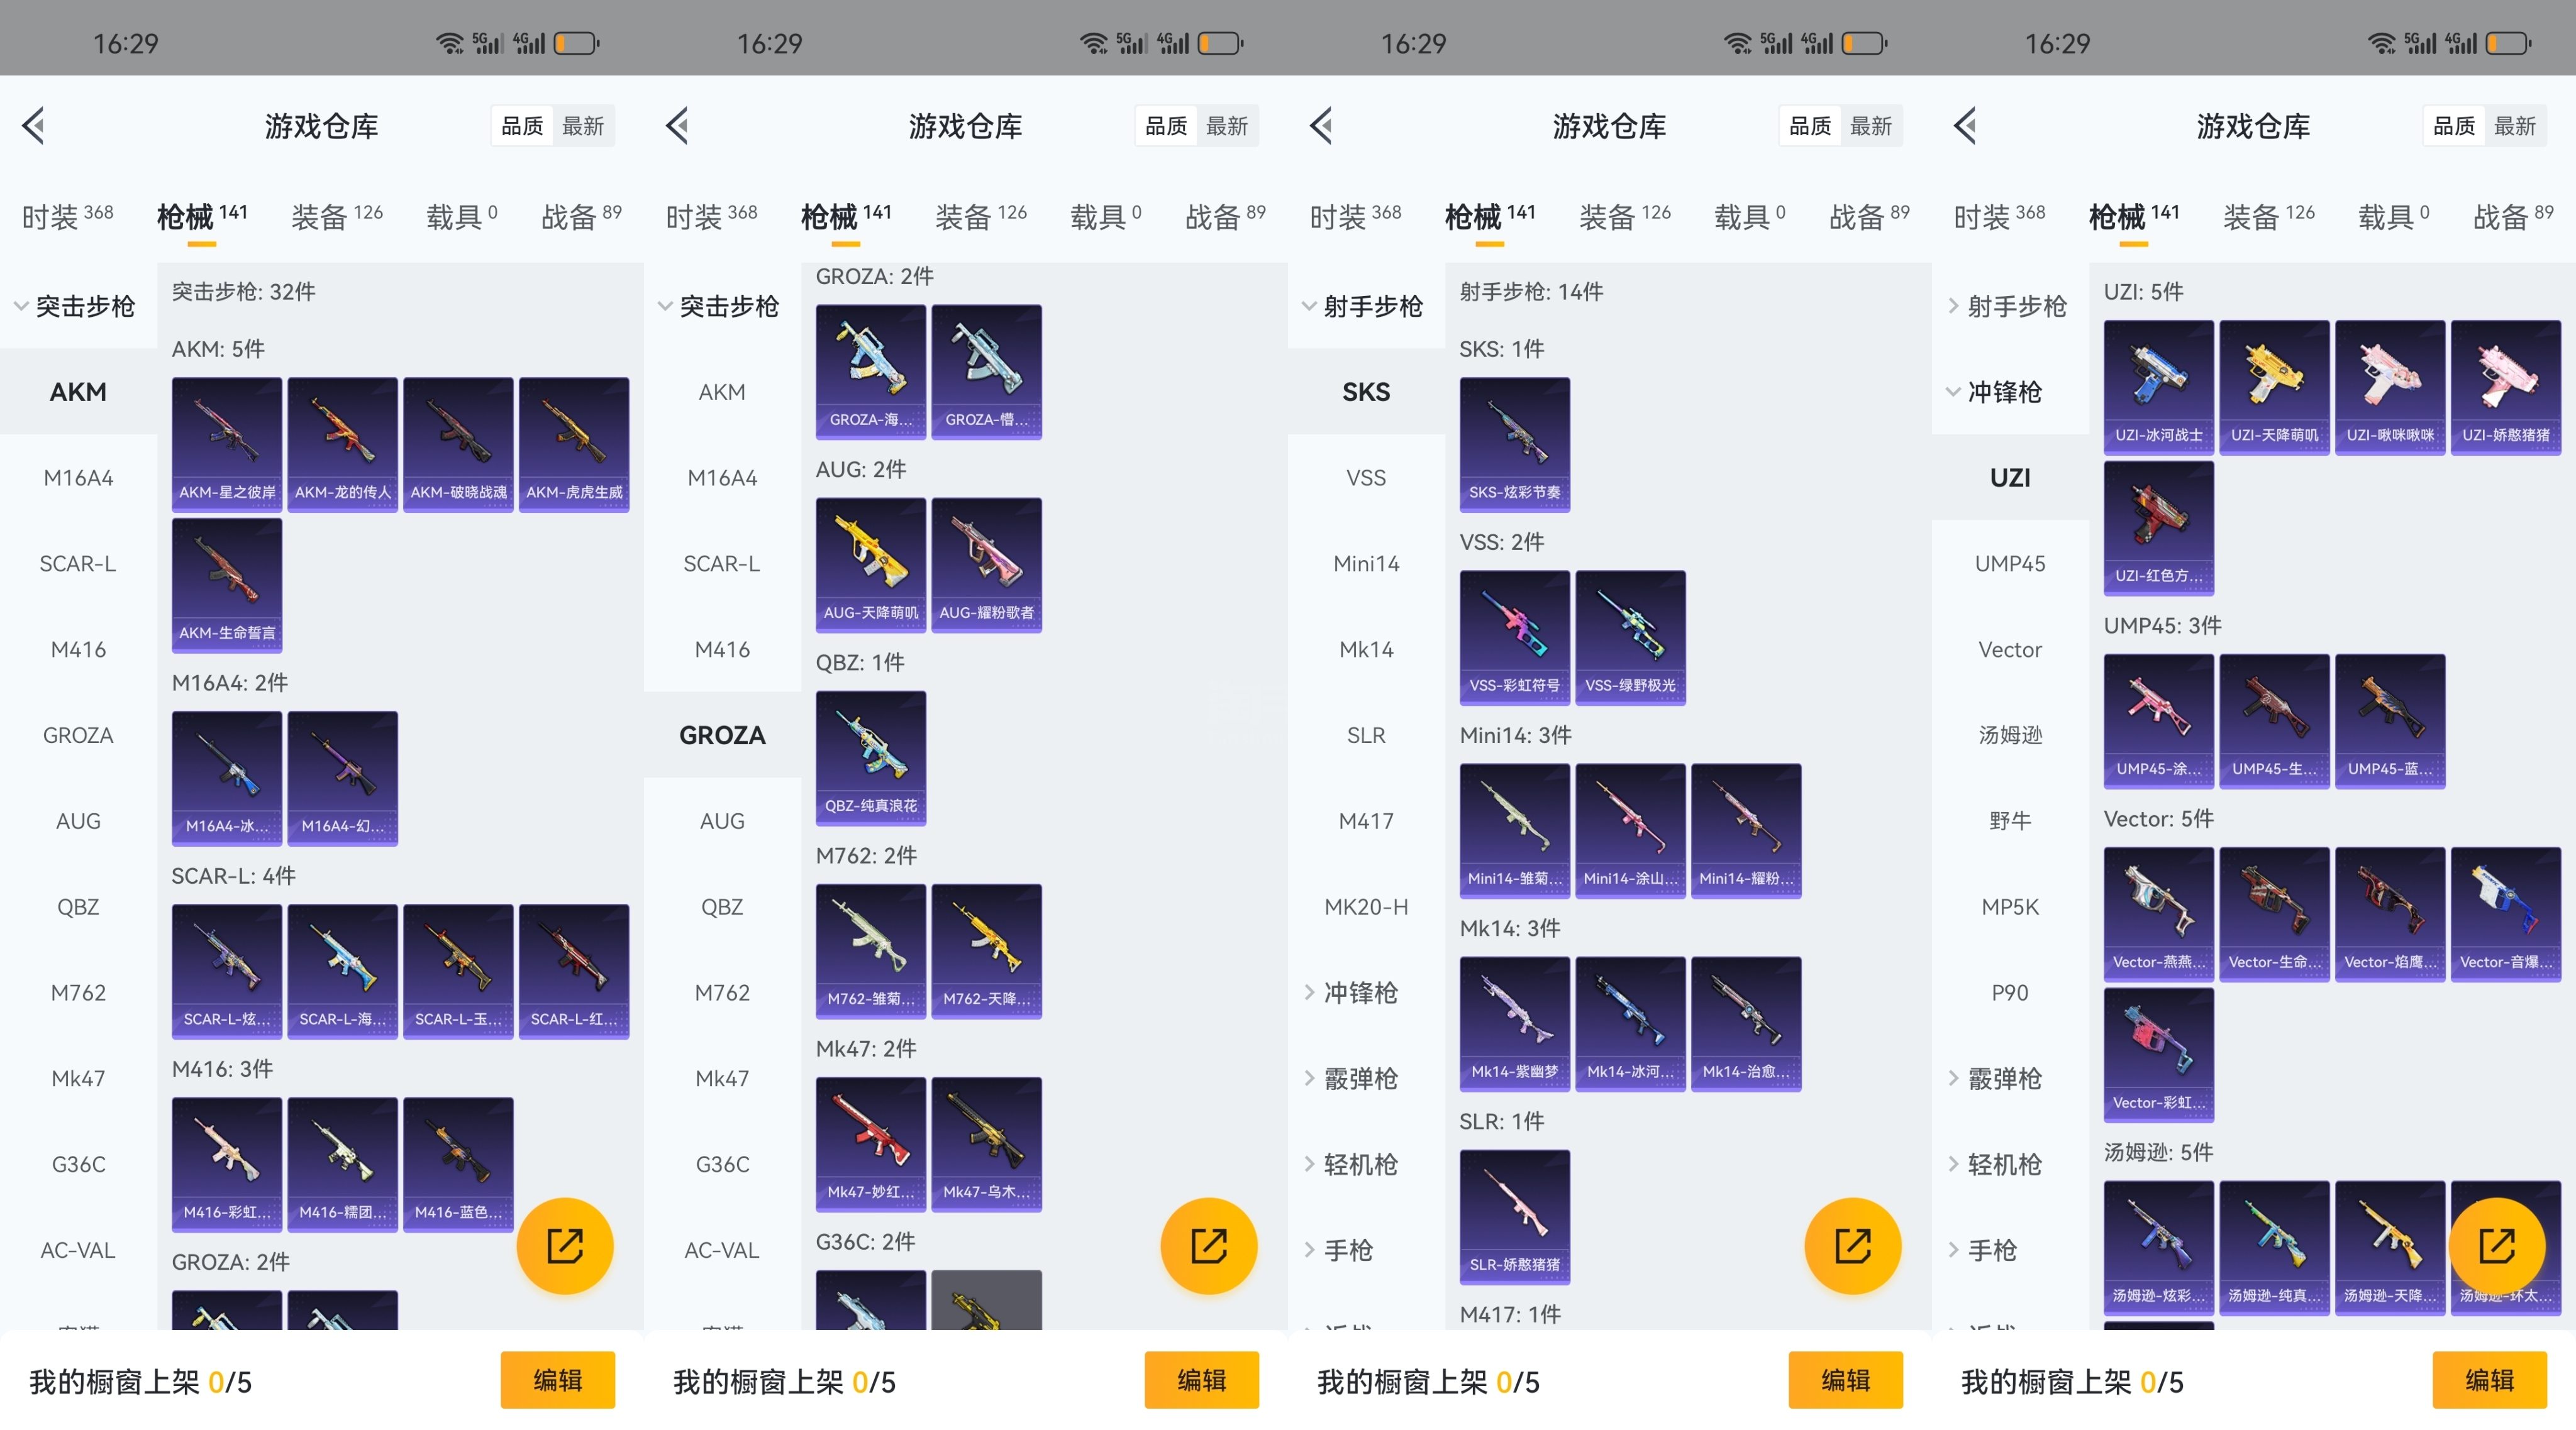
Task: Expand 冲锋枪 category below MK20-H
Action: pyautogui.click(x=1366, y=993)
